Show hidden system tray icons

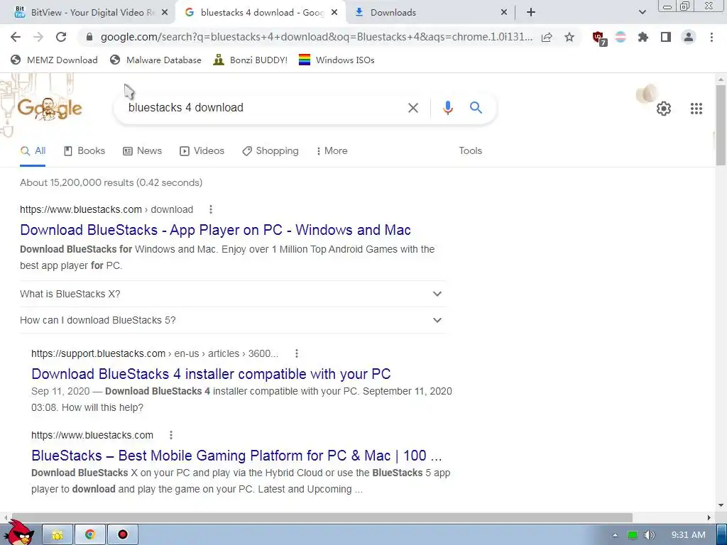(615, 535)
